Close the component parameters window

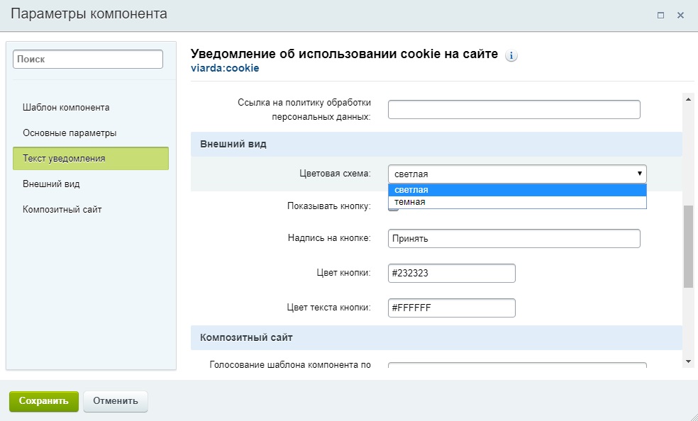click(x=680, y=14)
